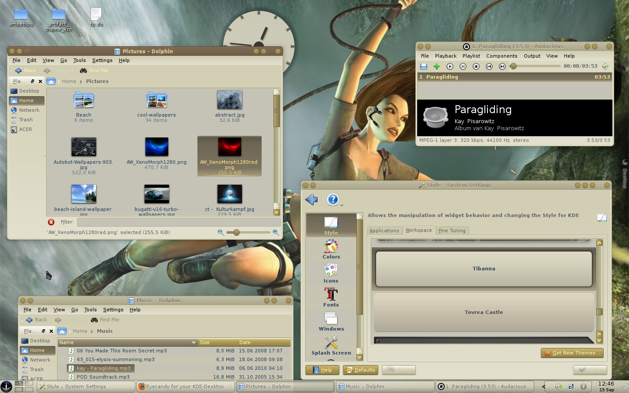629x393 pixels.
Task: Select Windows in System Settings sidebar
Action: 331,321
